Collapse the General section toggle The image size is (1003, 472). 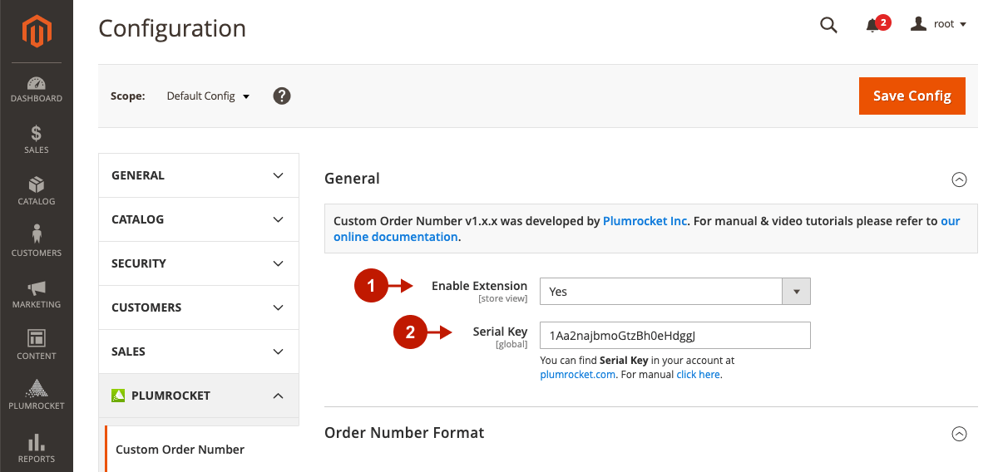click(959, 179)
